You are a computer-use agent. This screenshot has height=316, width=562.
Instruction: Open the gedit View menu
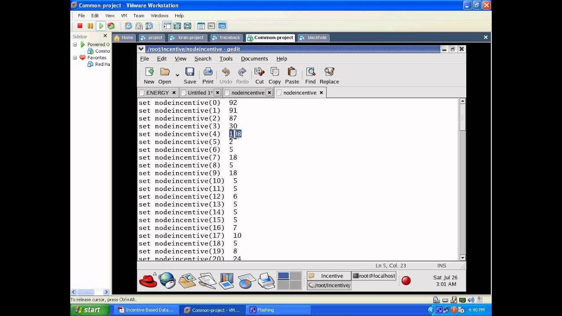(x=180, y=58)
